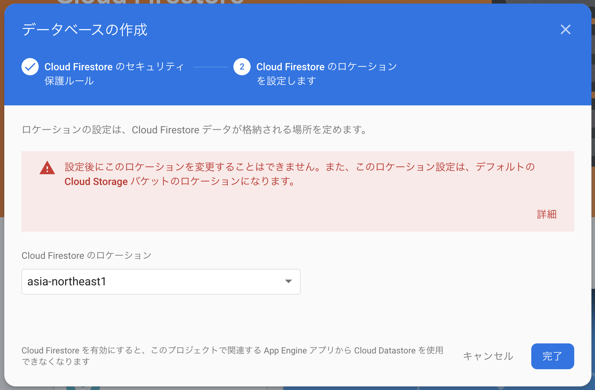Viewport: 595px width, 390px height.
Task: Click the dropdown arrow in the location selector
Action: [x=288, y=281]
